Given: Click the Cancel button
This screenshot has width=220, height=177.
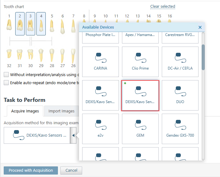Looking at the screenshot, I should (x=71, y=170).
